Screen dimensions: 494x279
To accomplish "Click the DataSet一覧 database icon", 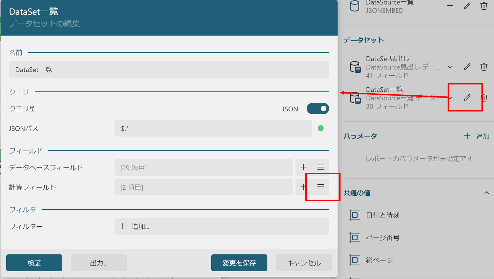I will (355, 98).
